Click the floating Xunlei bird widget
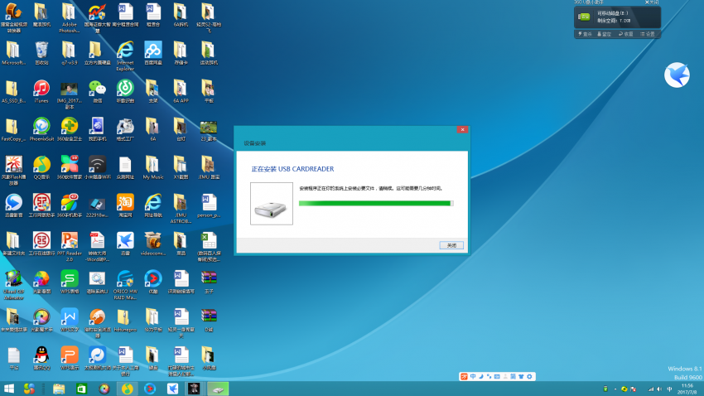The height and width of the screenshot is (396, 704). [x=677, y=75]
